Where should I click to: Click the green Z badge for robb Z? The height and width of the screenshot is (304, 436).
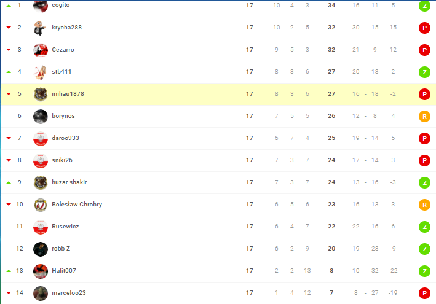424,249
